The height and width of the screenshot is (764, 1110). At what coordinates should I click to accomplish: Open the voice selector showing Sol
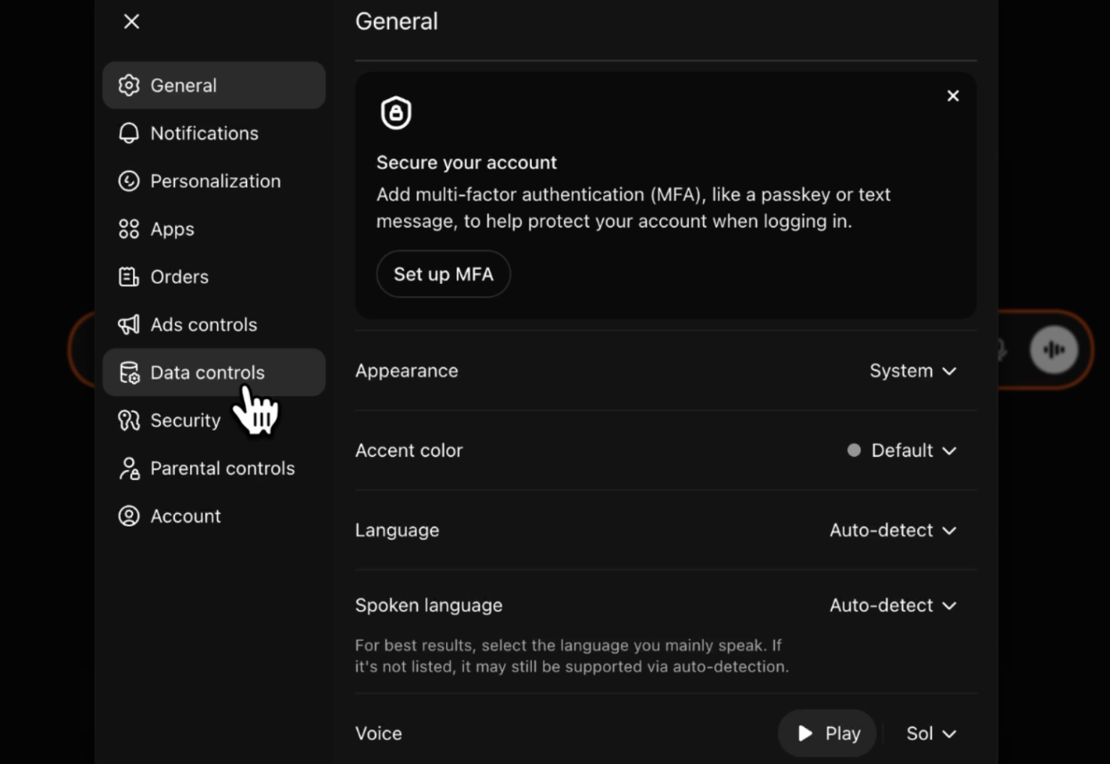(930, 733)
